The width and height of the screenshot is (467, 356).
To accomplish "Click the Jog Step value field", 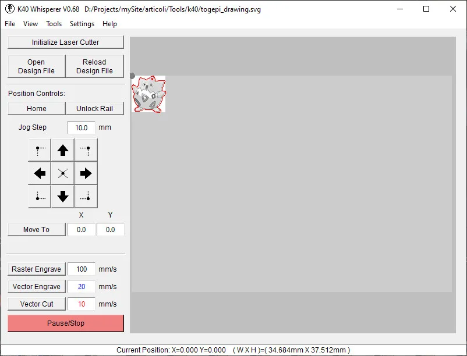I will tap(81, 127).
